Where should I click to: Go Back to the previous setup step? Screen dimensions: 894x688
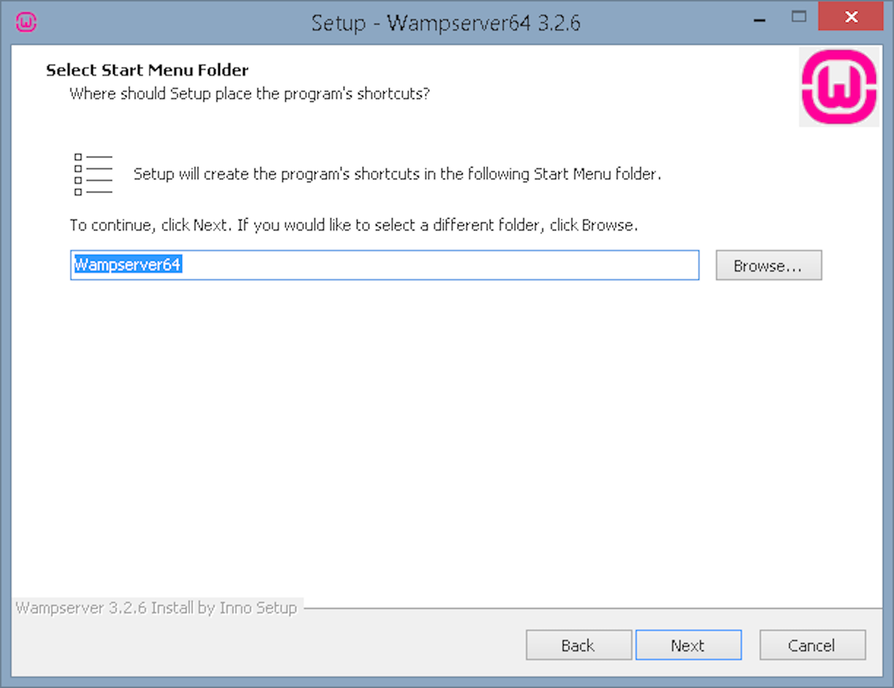coord(578,646)
